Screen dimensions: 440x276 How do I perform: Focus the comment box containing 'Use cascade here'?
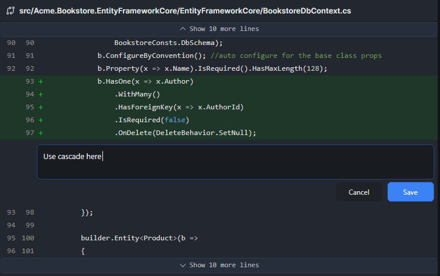(x=235, y=162)
